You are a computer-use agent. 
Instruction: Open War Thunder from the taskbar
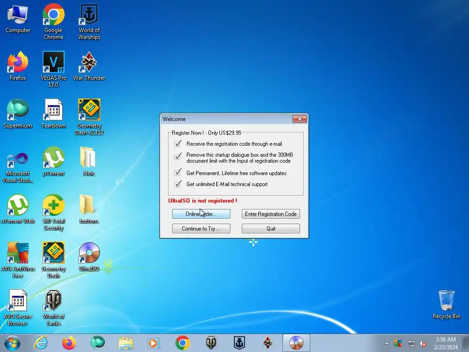click(x=267, y=343)
